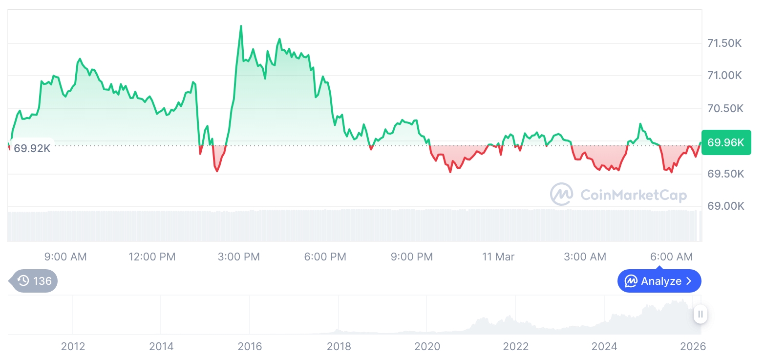765x357 pixels.
Task: Click the highest price peak on the chart
Action: click(x=241, y=26)
